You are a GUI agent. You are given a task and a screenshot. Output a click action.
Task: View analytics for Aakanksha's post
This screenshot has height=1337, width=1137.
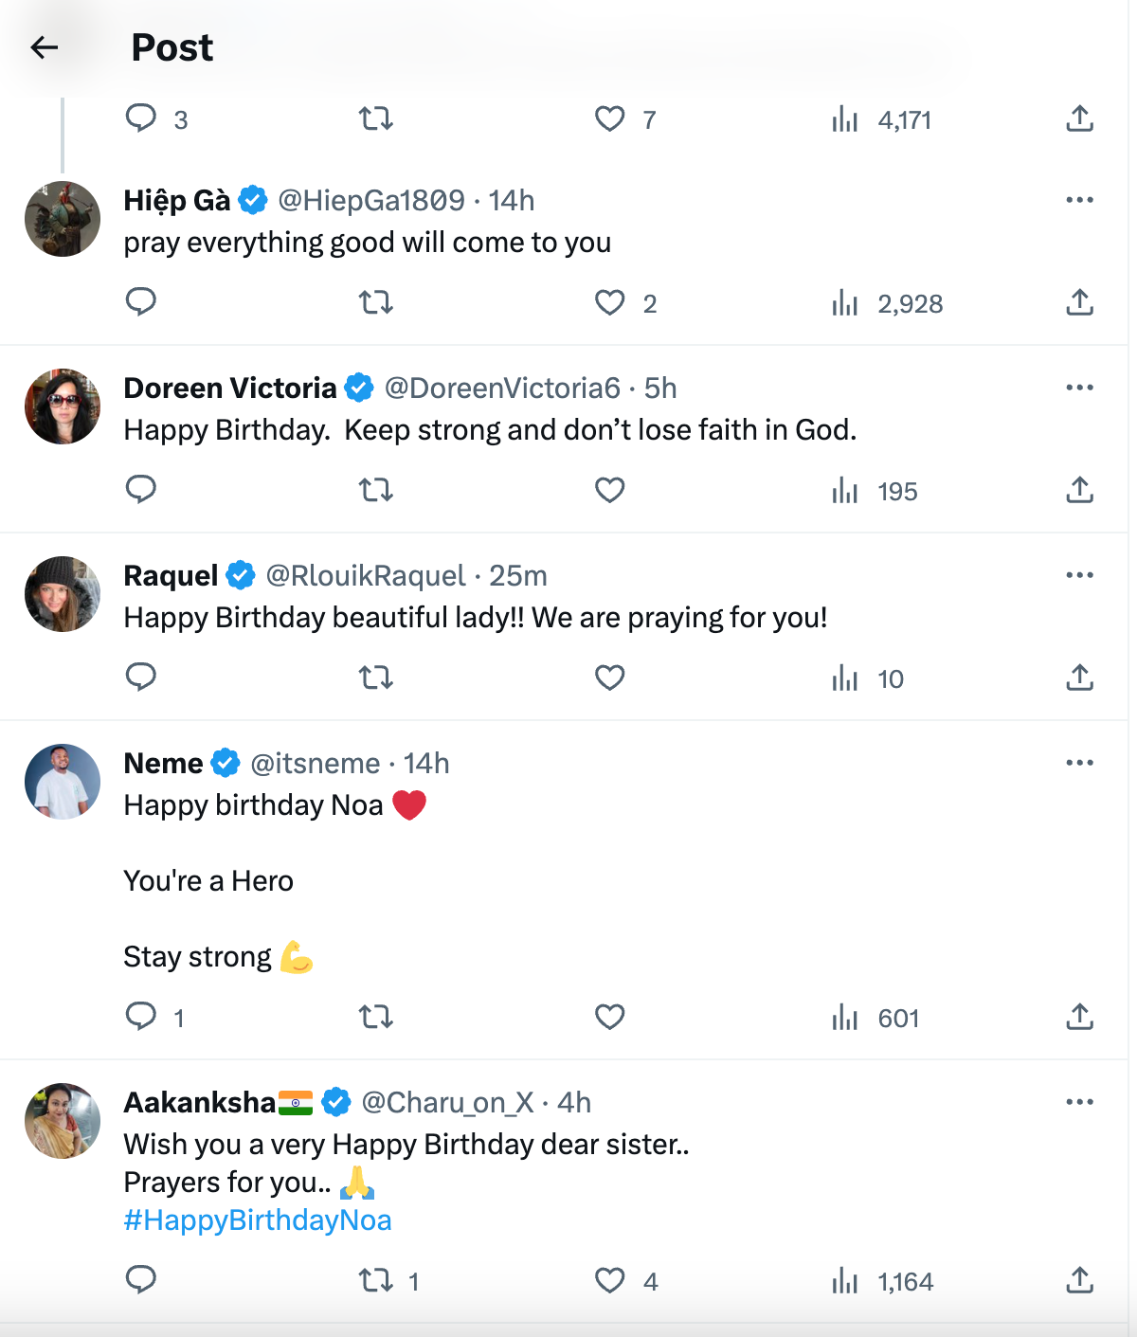844,1281
